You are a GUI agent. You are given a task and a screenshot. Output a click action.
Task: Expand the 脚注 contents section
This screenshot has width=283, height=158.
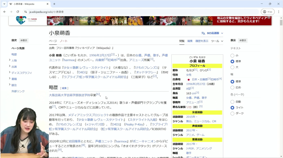click(x=10, y=84)
